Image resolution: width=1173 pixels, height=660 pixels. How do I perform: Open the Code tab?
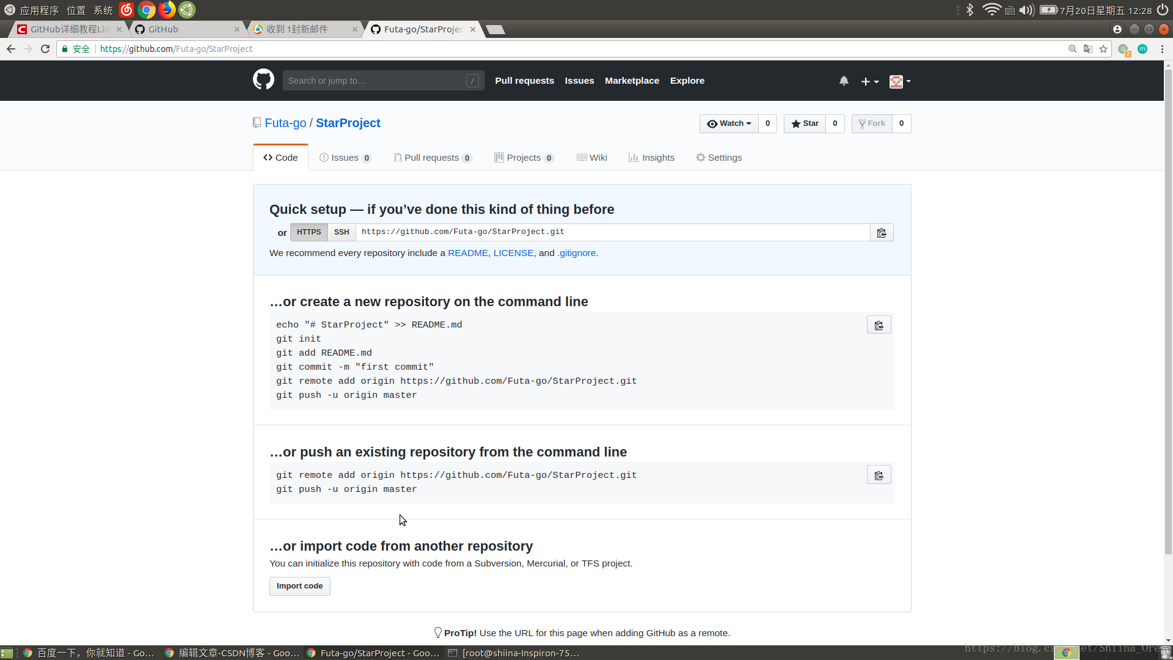point(280,158)
